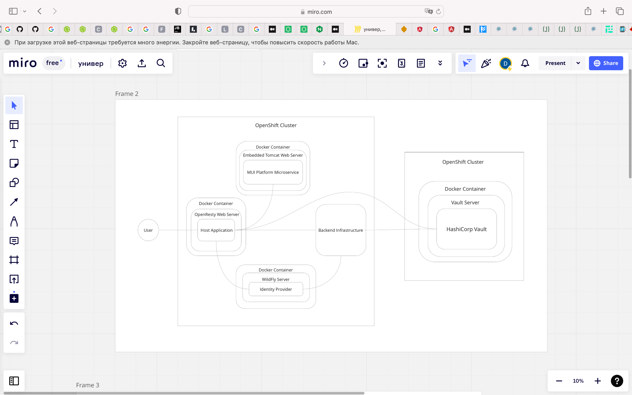The image size is (632, 395).
Task: Open the Templates tool
Action: 14,125
